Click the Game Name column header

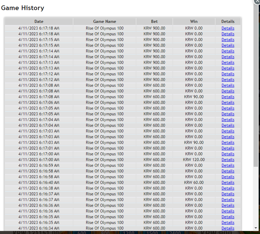[104, 22]
